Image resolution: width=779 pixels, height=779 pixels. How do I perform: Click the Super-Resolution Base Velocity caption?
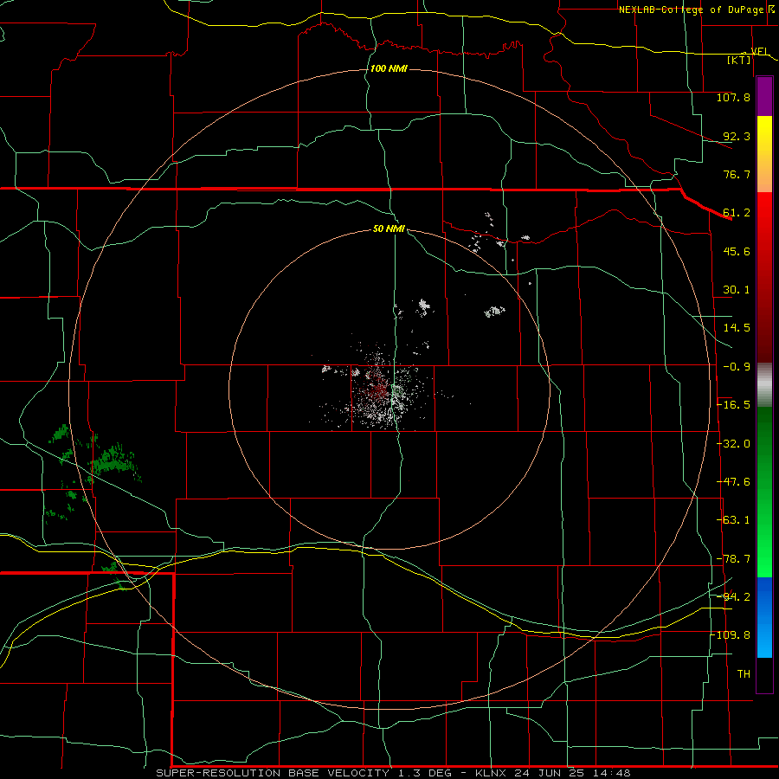(393, 773)
